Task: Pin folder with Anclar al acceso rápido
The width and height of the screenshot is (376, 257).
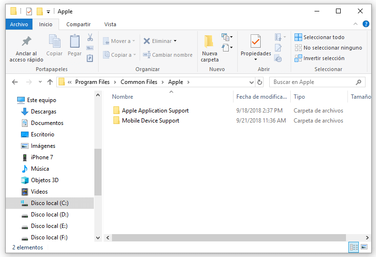Action: click(26, 49)
